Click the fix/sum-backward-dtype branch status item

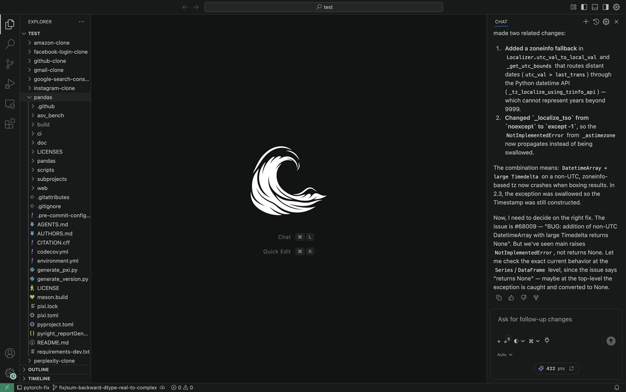point(104,388)
